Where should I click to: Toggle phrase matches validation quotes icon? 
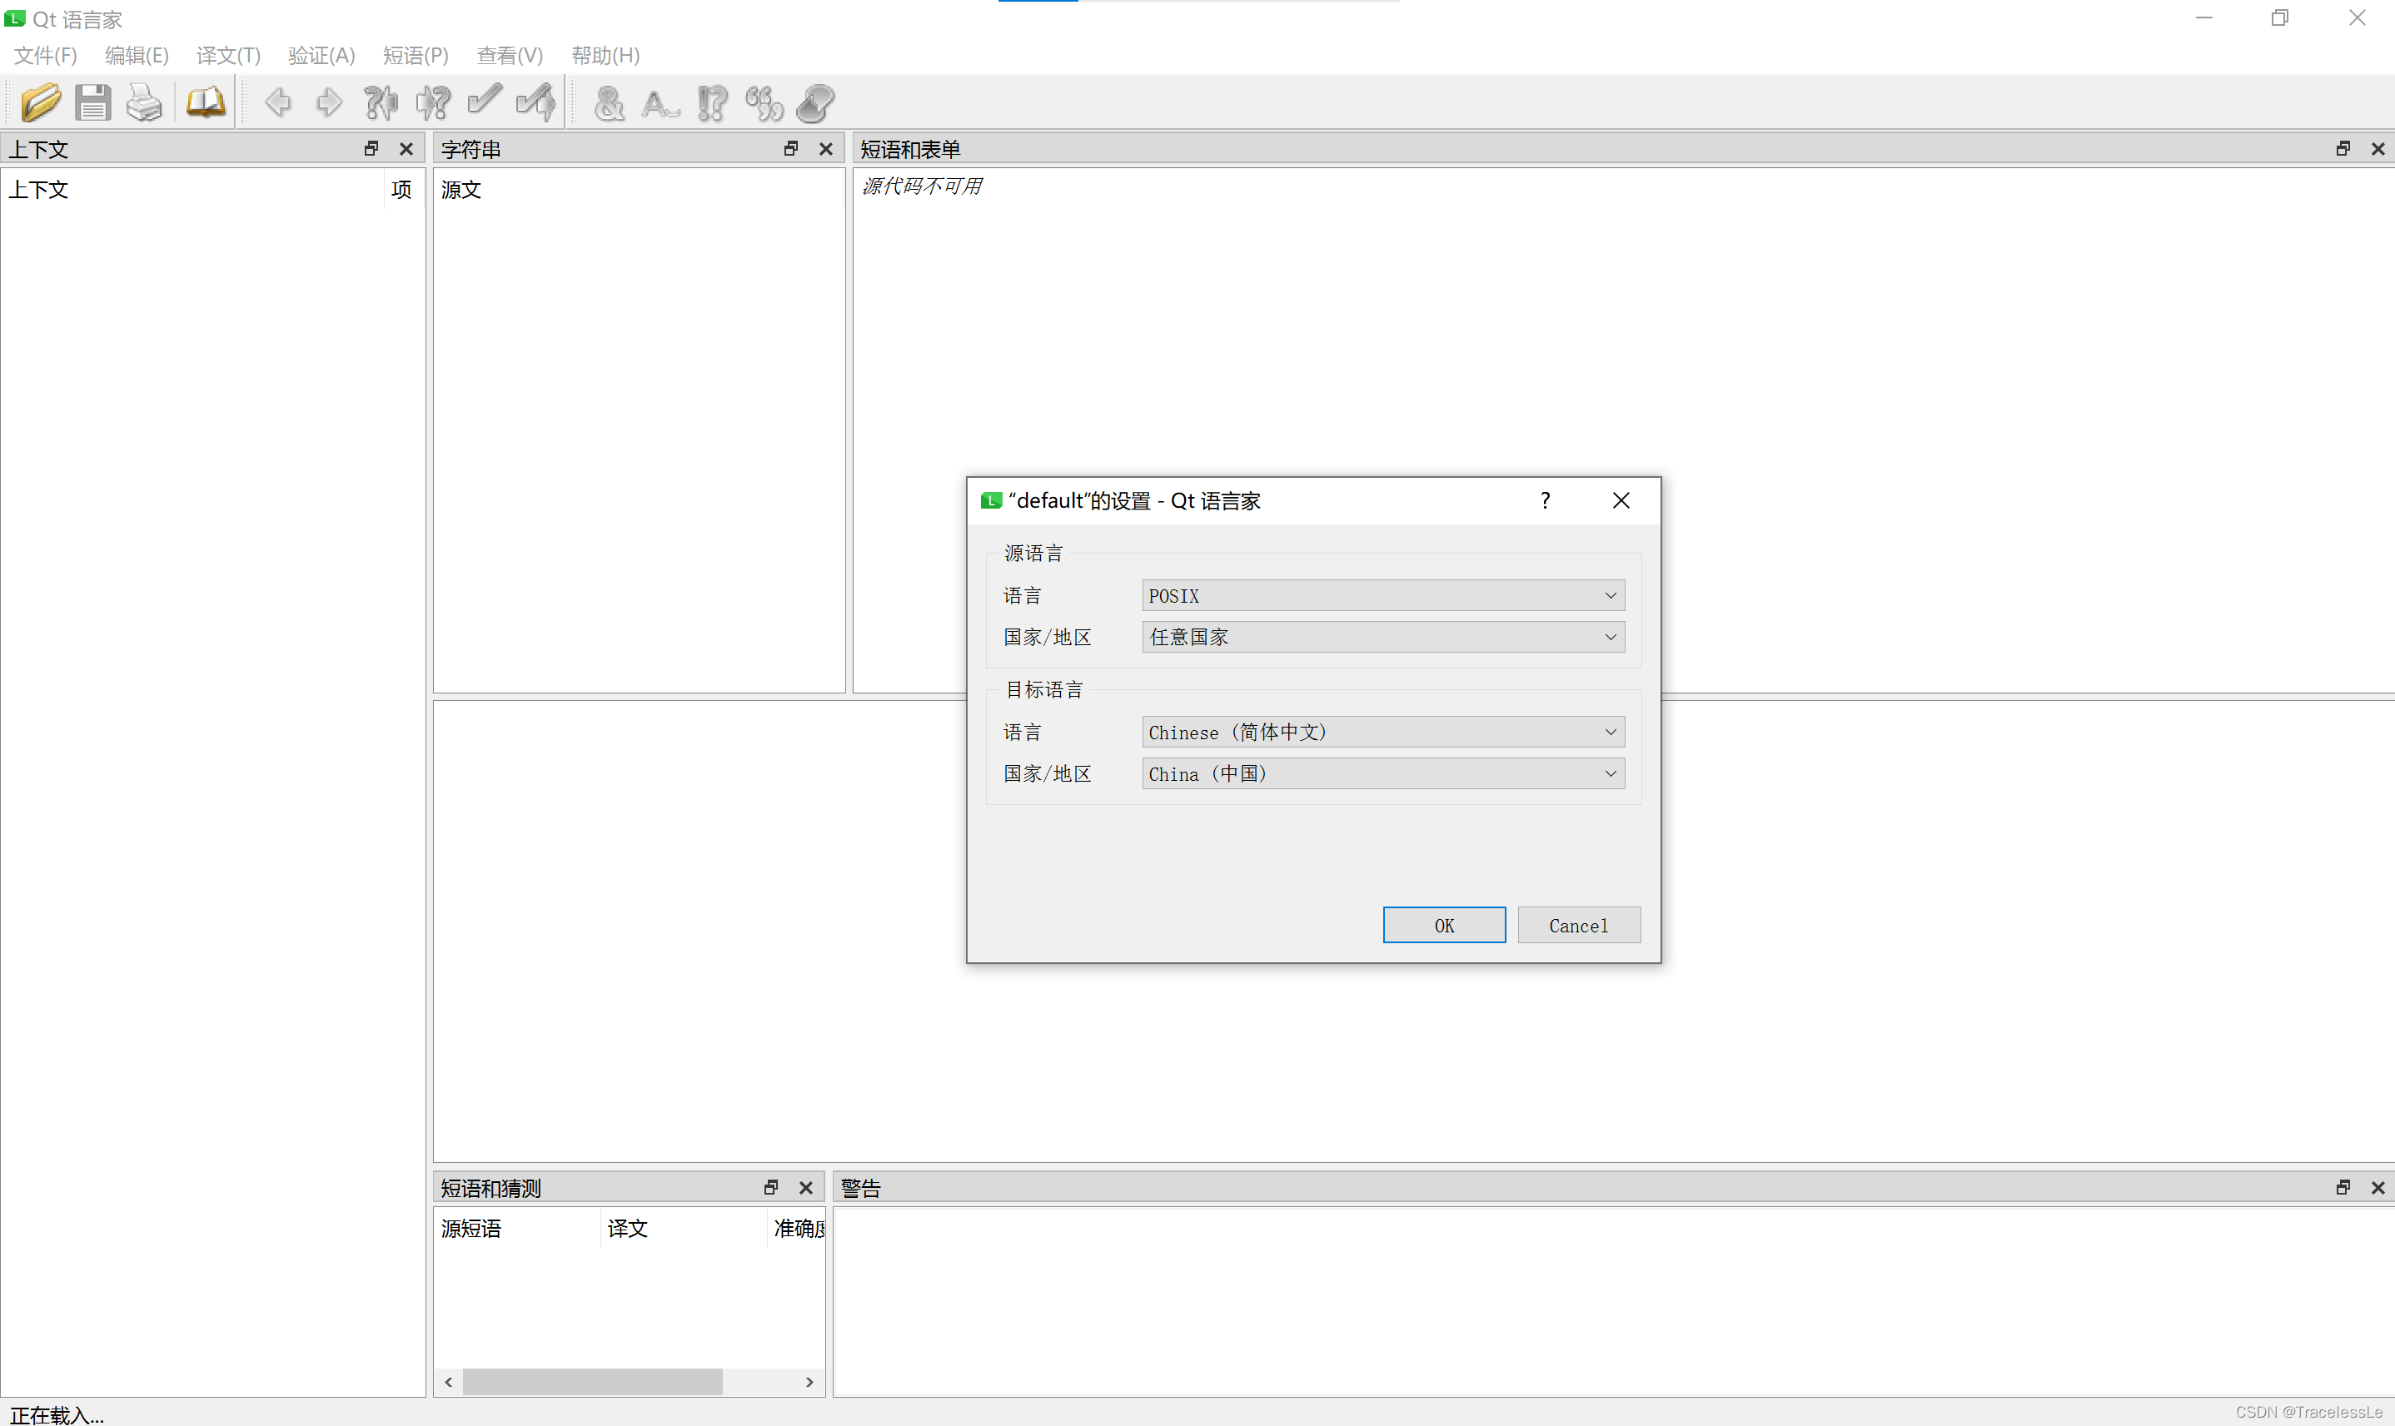point(764,103)
